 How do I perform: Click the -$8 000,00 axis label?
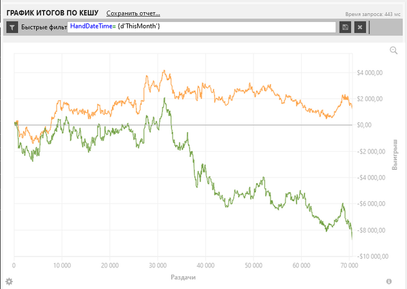point(371,230)
